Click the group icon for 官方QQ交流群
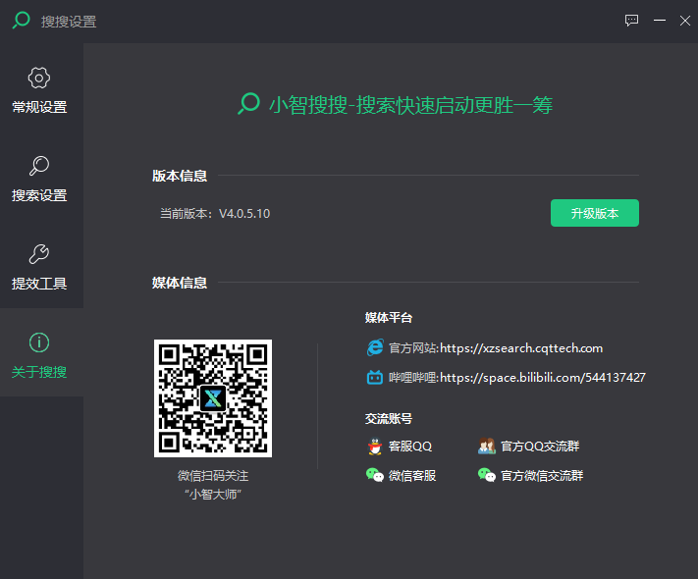698x579 pixels. (x=487, y=446)
